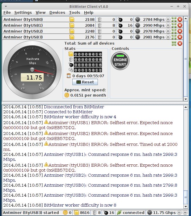Click the status bar rejected trash icon

pos(94,212)
